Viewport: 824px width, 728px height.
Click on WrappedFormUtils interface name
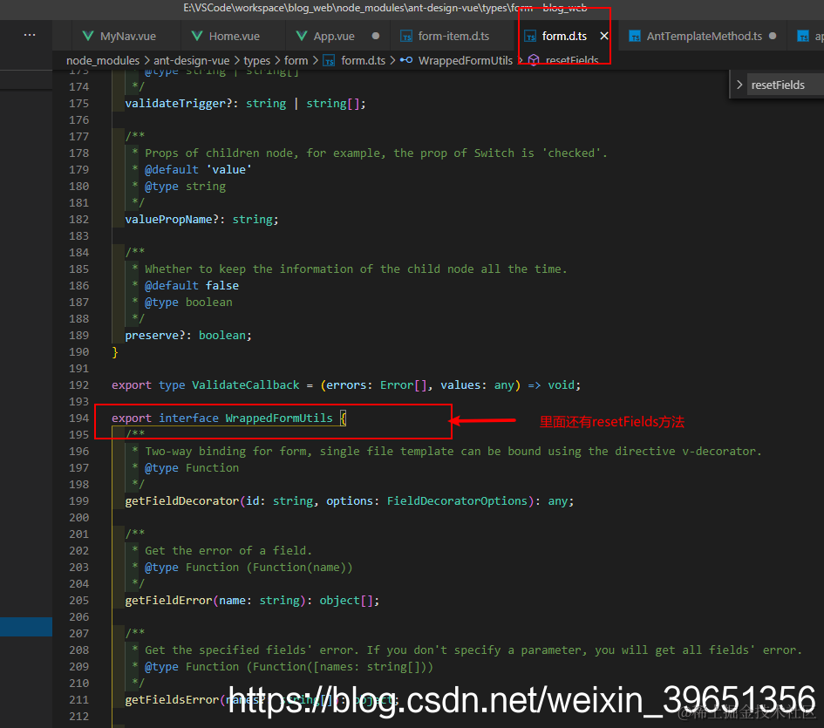click(x=279, y=418)
